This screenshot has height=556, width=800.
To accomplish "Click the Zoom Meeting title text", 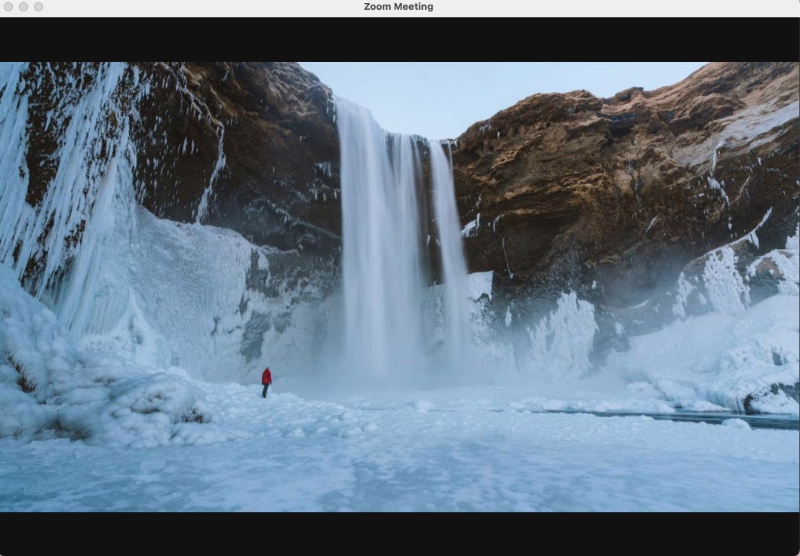I will pyautogui.click(x=398, y=6).
